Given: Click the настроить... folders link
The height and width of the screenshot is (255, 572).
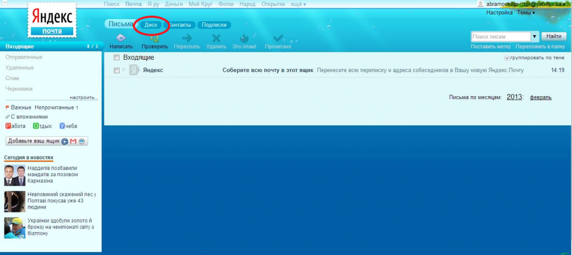Looking at the screenshot, I should pyautogui.click(x=84, y=98).
